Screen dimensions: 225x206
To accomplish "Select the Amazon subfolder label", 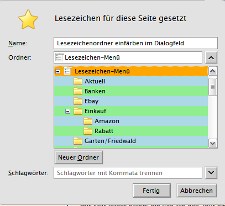I will [107, 121].
